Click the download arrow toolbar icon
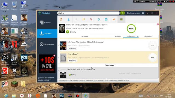The image size is (175, 98). pyautogui.click(x=76, y=19)
